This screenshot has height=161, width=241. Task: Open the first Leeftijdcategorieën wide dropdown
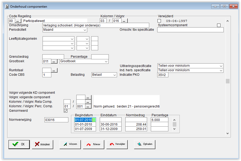59,39
